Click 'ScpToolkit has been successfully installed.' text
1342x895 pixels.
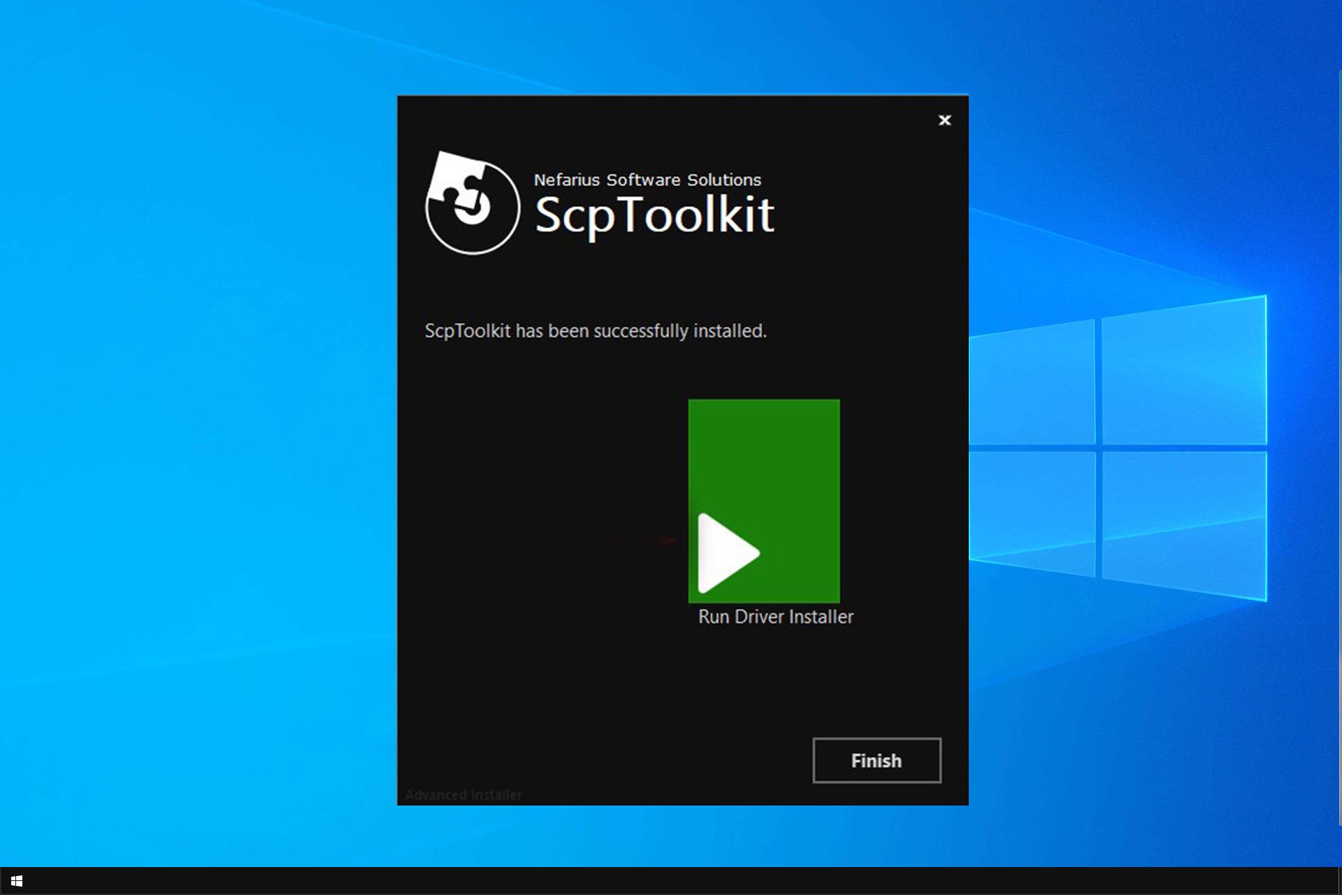point(596,331)
